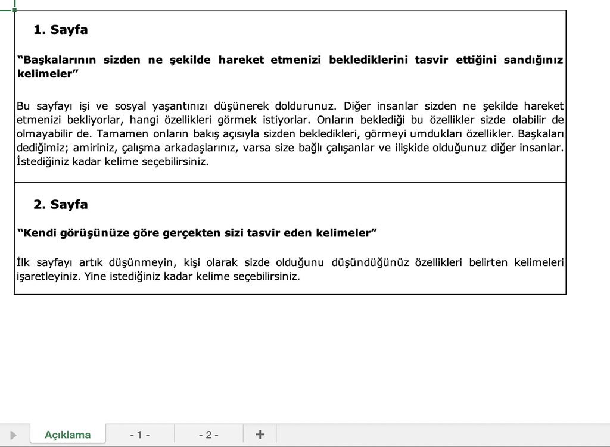
Task: Add a new sheet with plus icon
Action: click(x=260, y=434)
